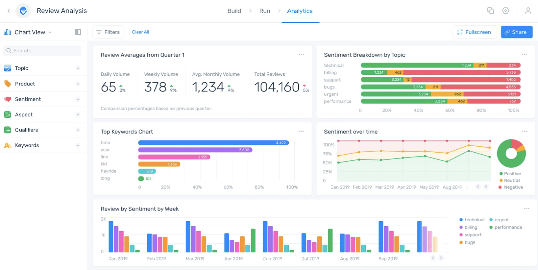Image resolution: width=538 pixels, height=270 pixels.
Task: Open the Chart View dropdown
Action: (x=50, y=32)
